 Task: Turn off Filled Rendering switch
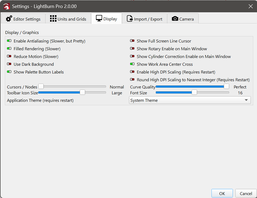coord(9,49)
